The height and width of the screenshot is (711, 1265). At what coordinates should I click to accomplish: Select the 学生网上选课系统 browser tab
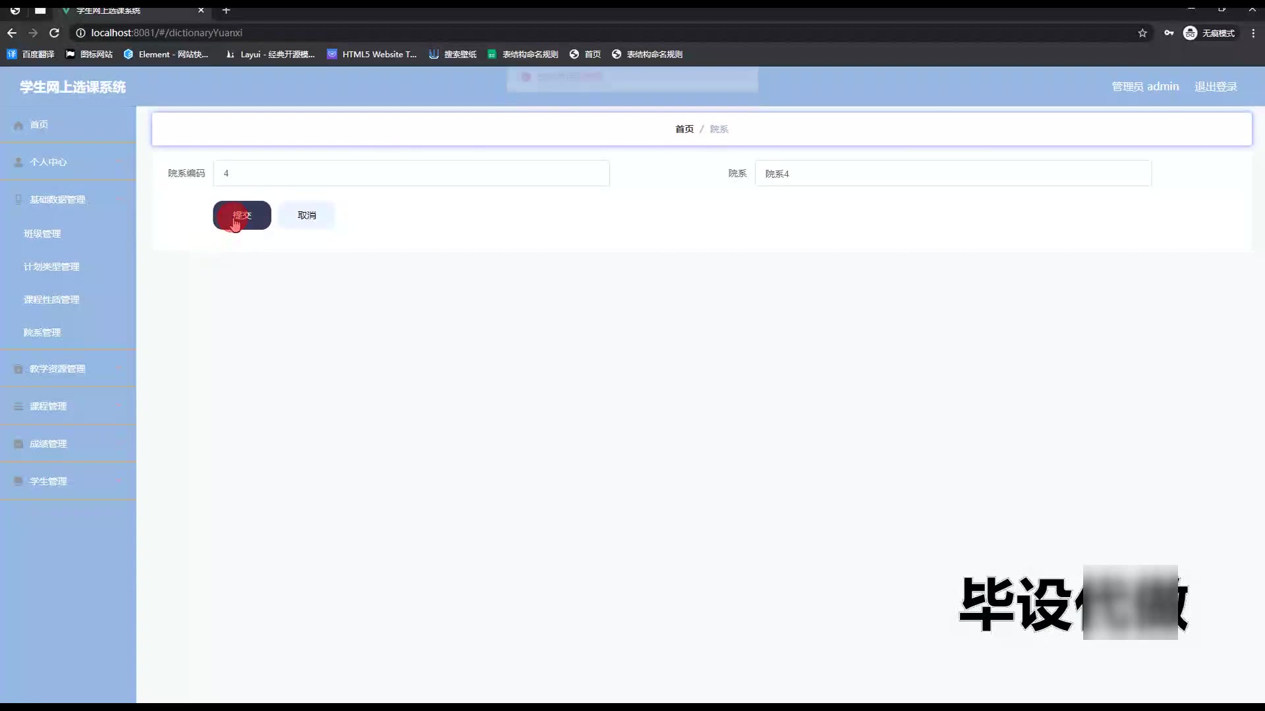click(132, 11)
